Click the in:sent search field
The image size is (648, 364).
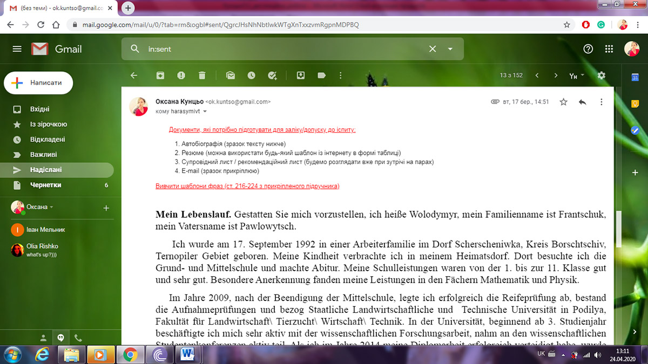pyautogui.click(x=281, y=49)
